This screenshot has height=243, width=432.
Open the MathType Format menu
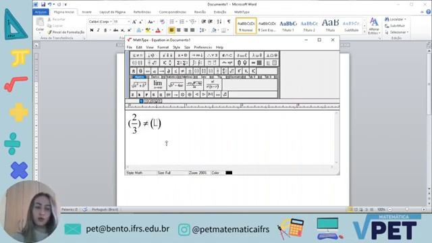[x=163, y=47]
